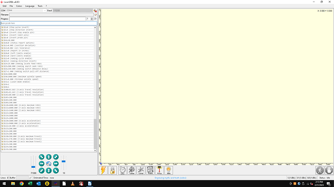Click the home jog icon
This screenshot has width=334, height=187.
tap(48, 164)
